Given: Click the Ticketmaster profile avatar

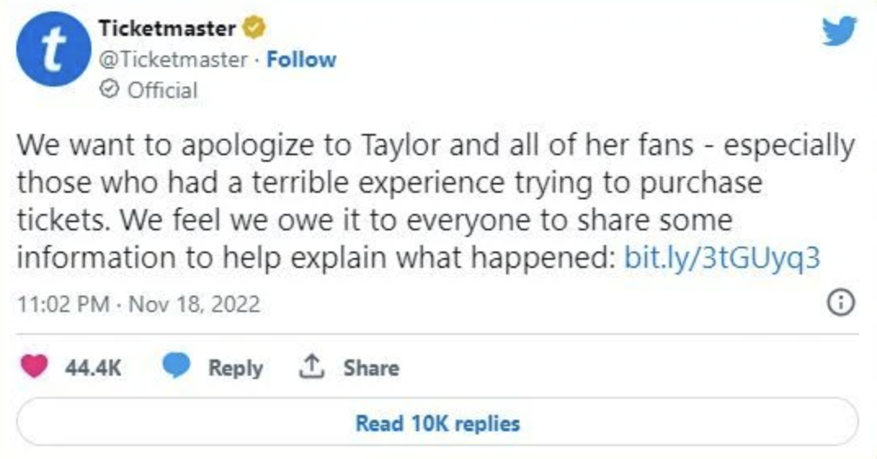Looking at the screenshot, I should click(x=53, y=49).
